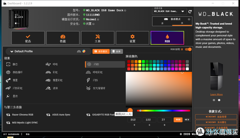Open the RGB tab
Image resolution: width=240 pixels, height=138 pixels.
click(167, 38)
